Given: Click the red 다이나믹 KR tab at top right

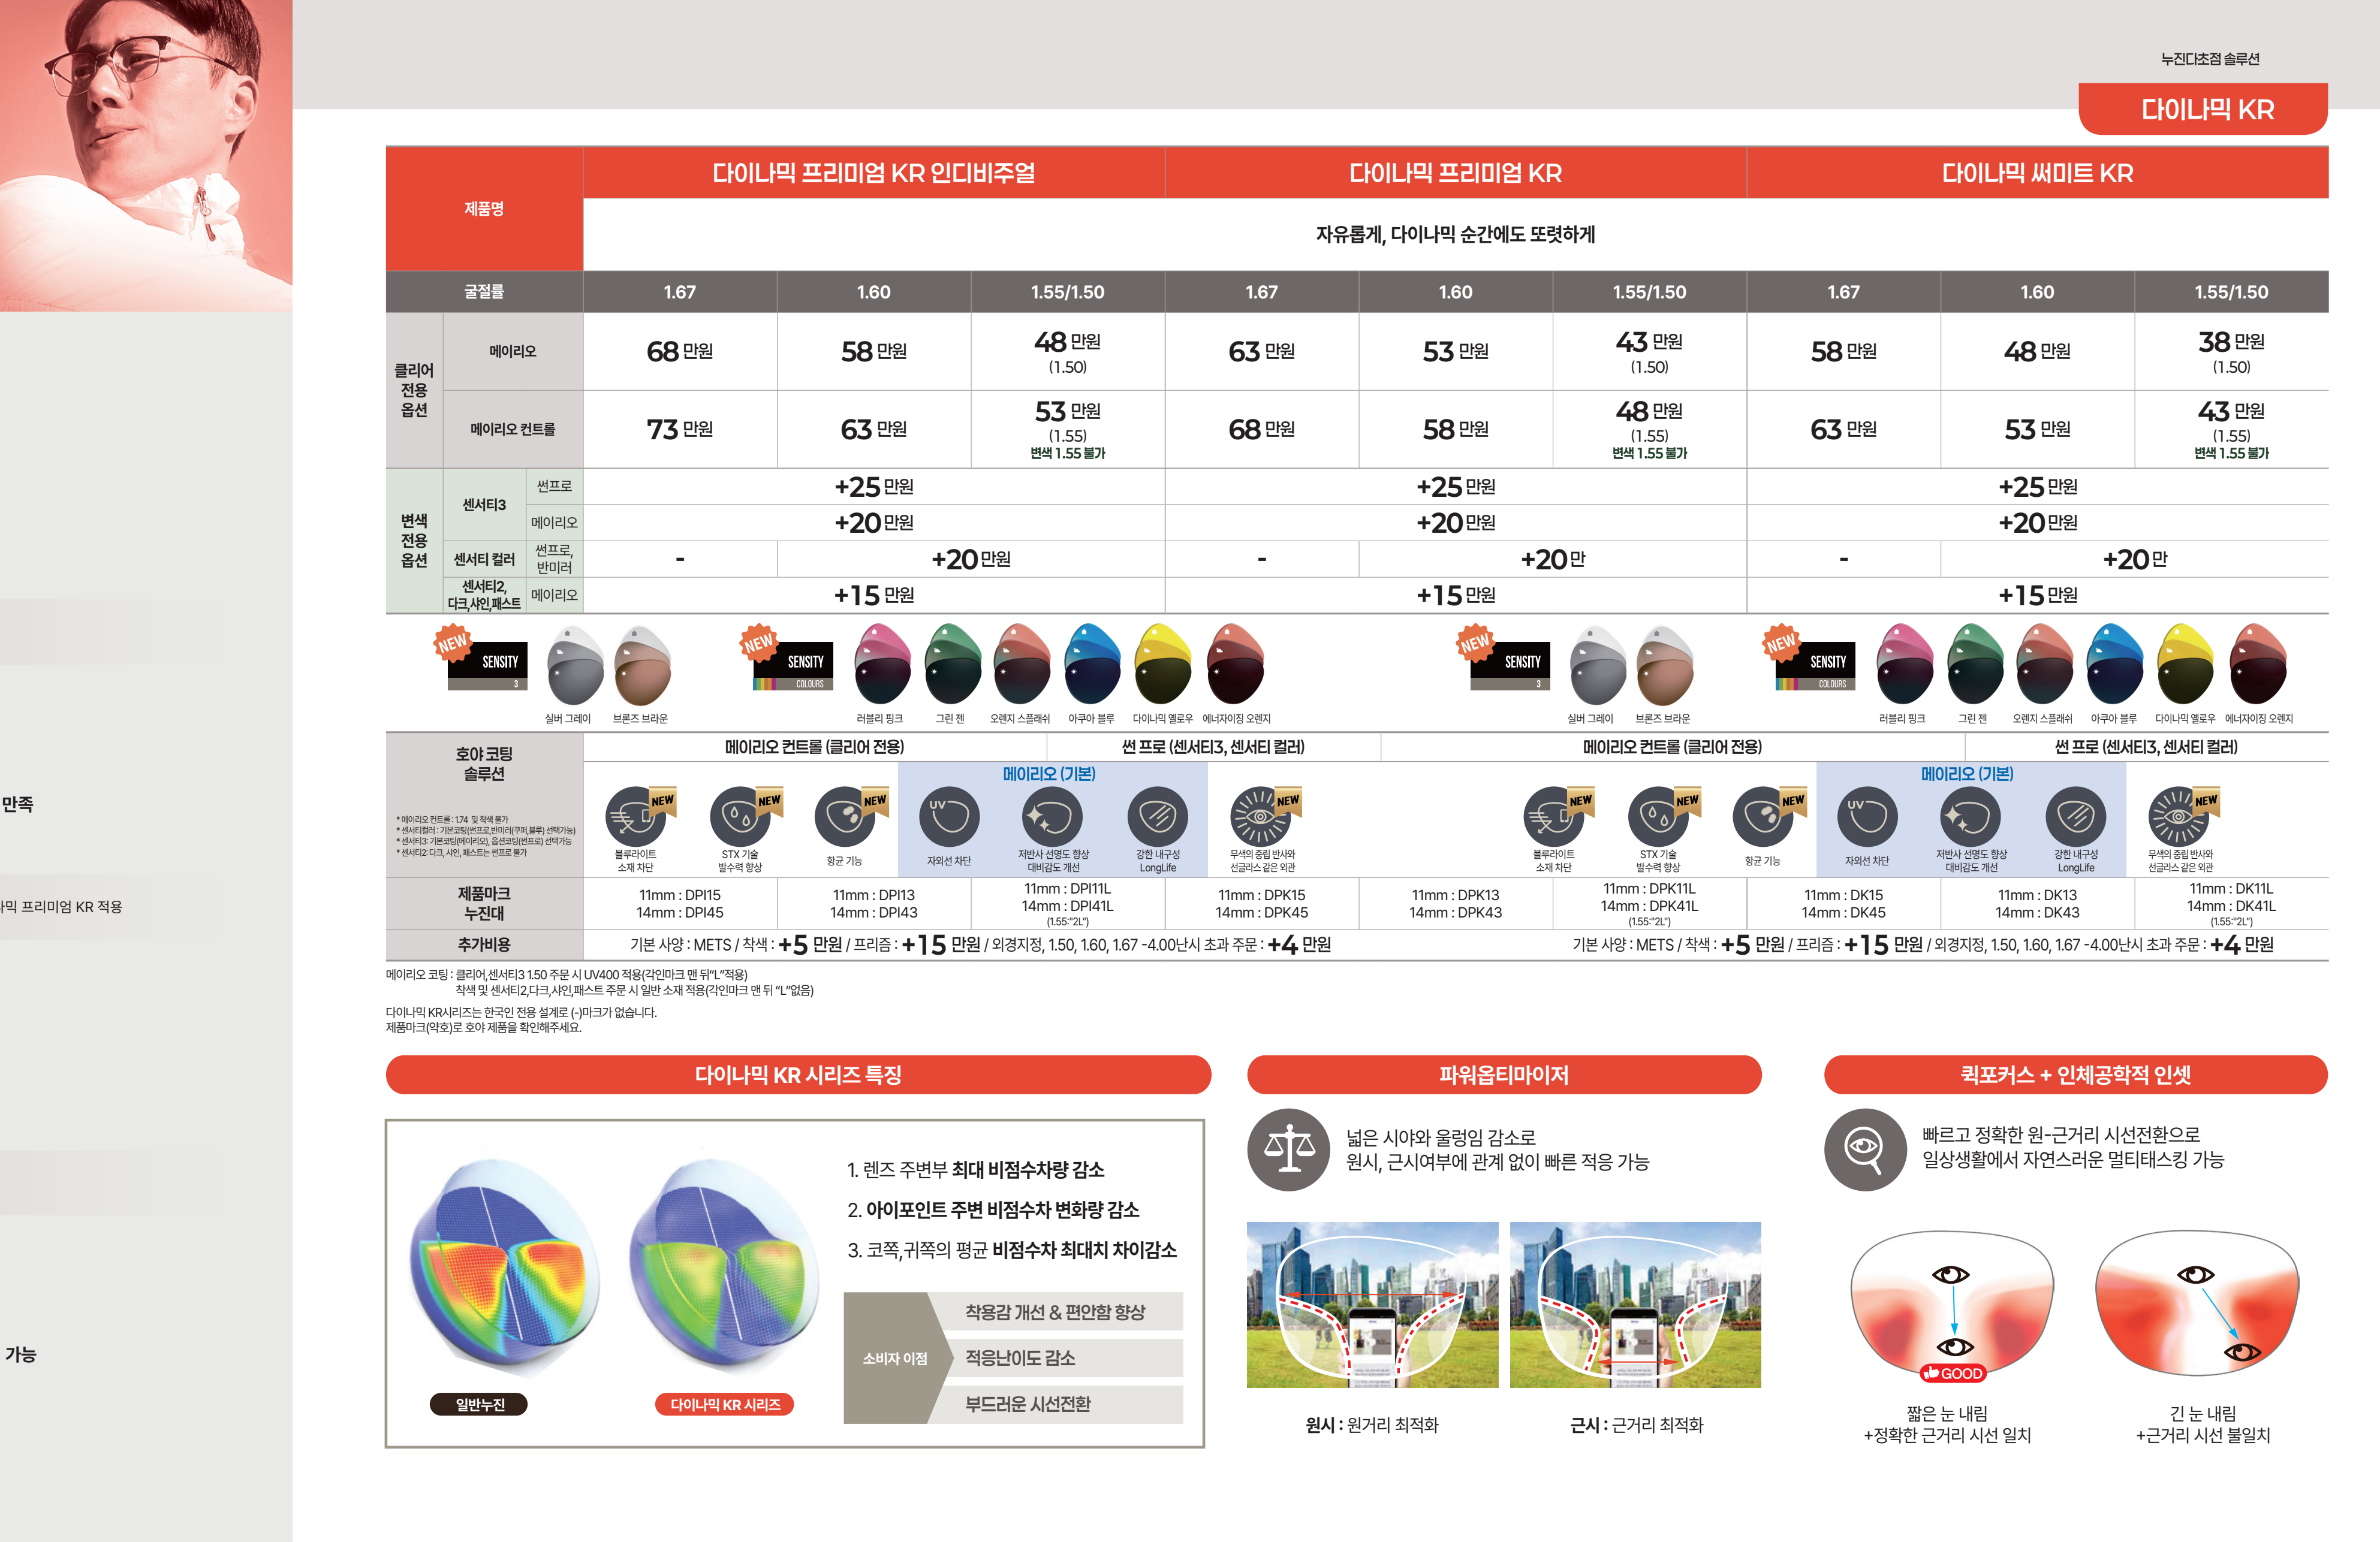Looking at the screenshot, I should tap(2203, 109).
